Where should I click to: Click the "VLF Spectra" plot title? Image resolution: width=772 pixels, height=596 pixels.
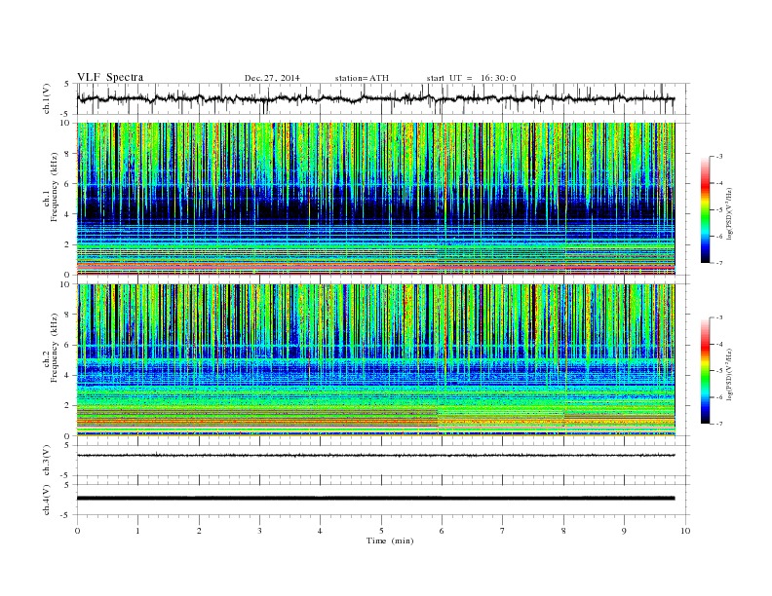pos(110,77)
